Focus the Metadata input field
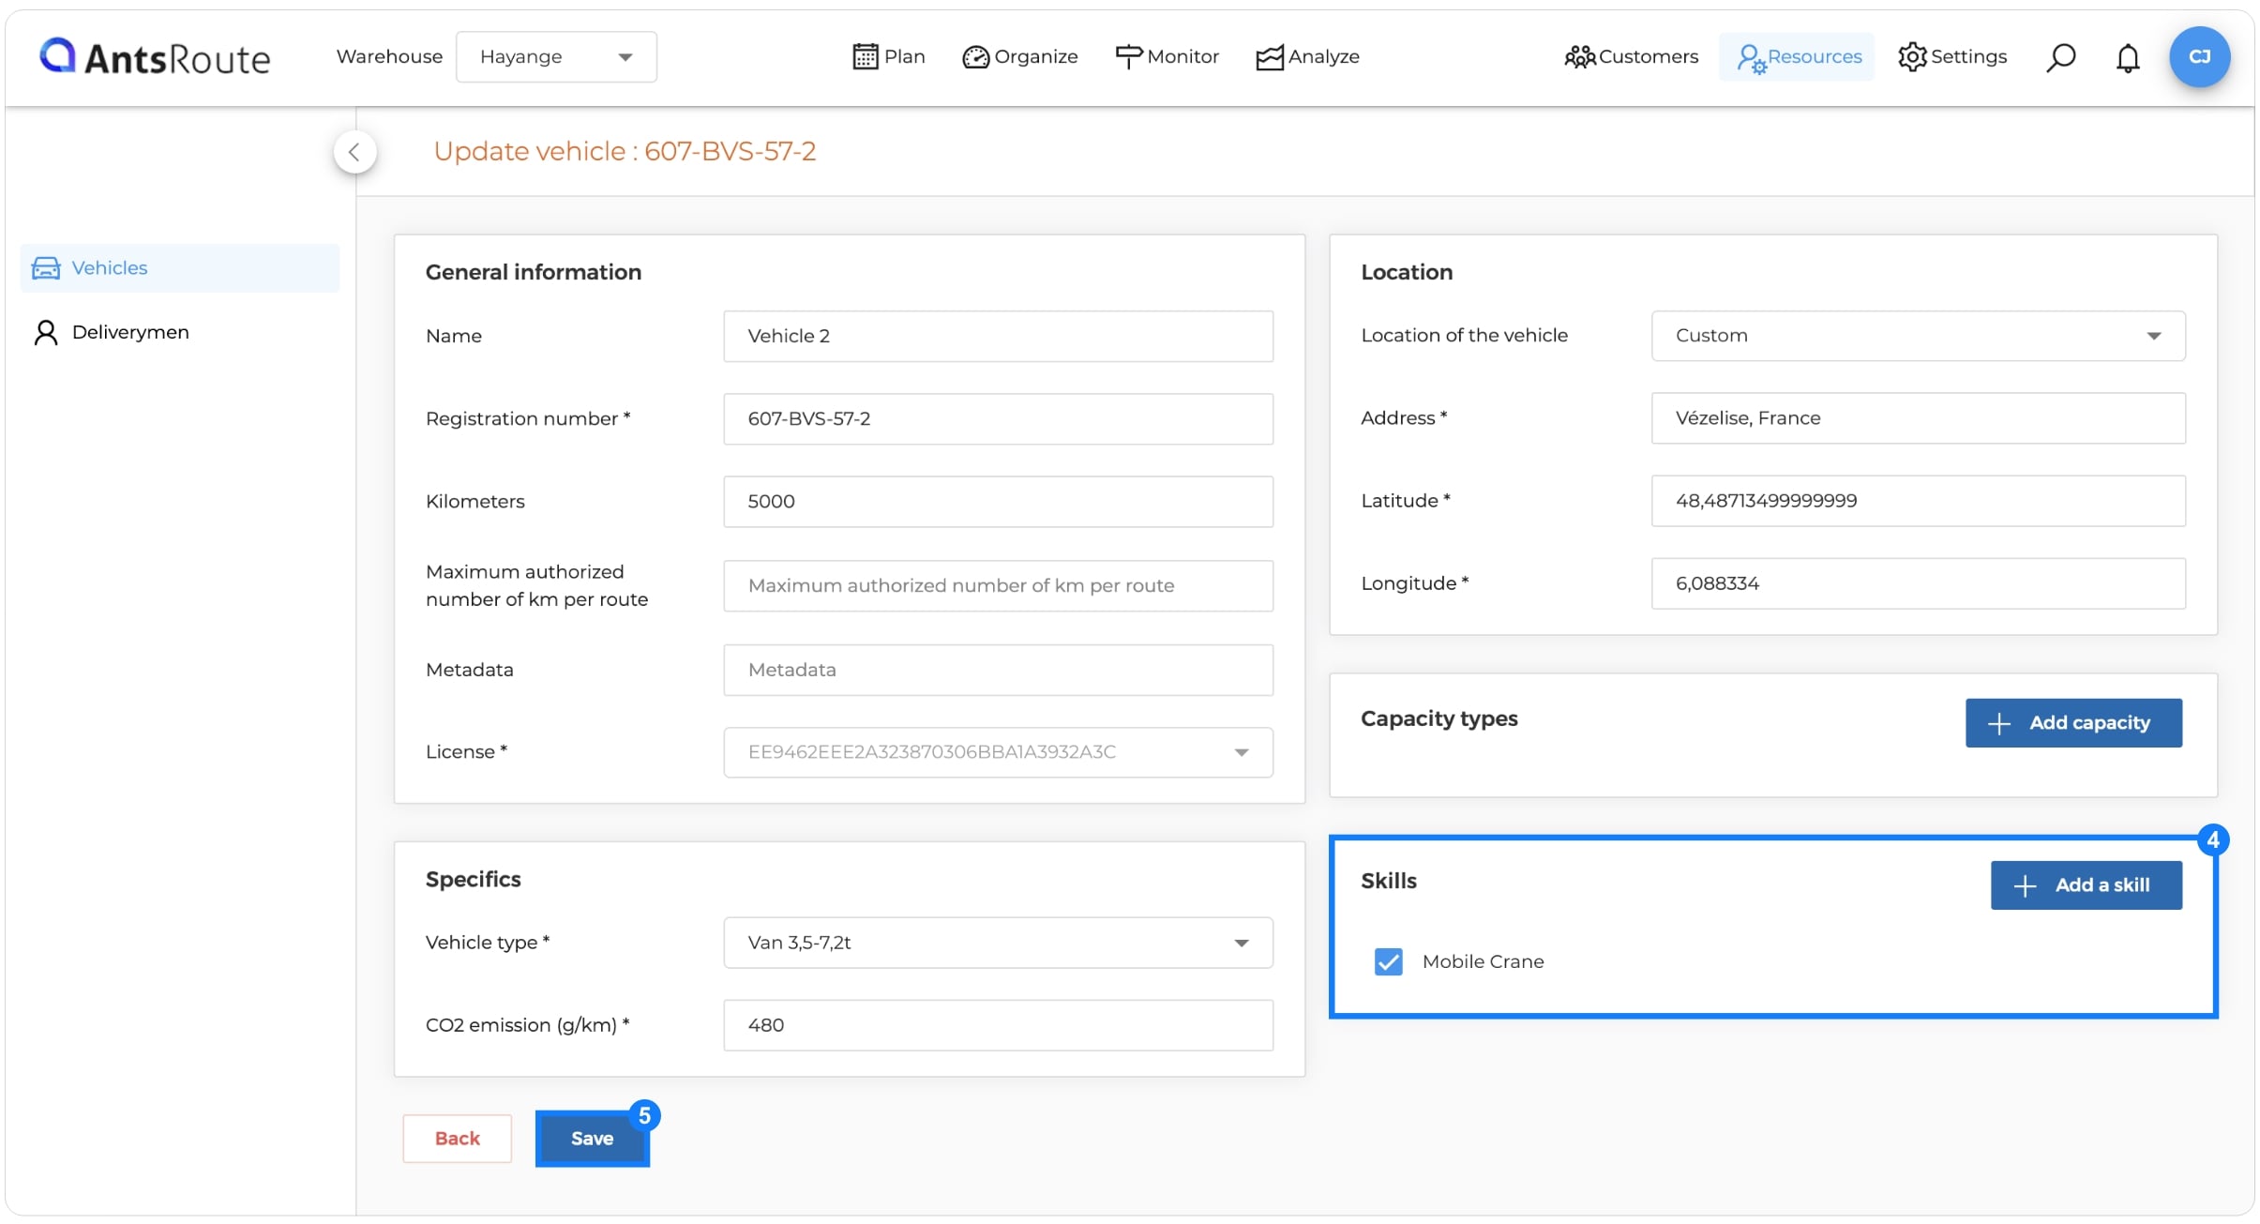2260x1224 pixels. 998,670
